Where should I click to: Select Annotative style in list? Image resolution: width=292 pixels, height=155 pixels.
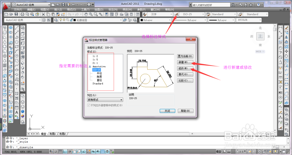[x=99, y=67]
